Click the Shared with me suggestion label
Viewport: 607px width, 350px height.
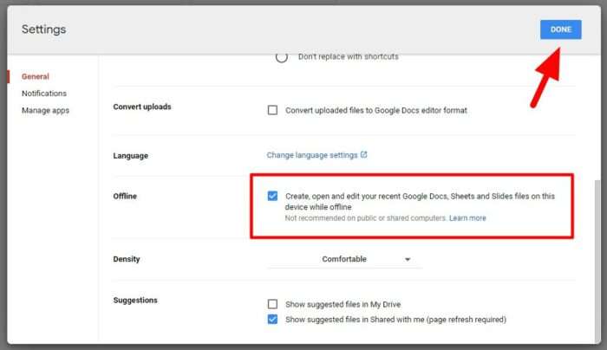(395, 320)
